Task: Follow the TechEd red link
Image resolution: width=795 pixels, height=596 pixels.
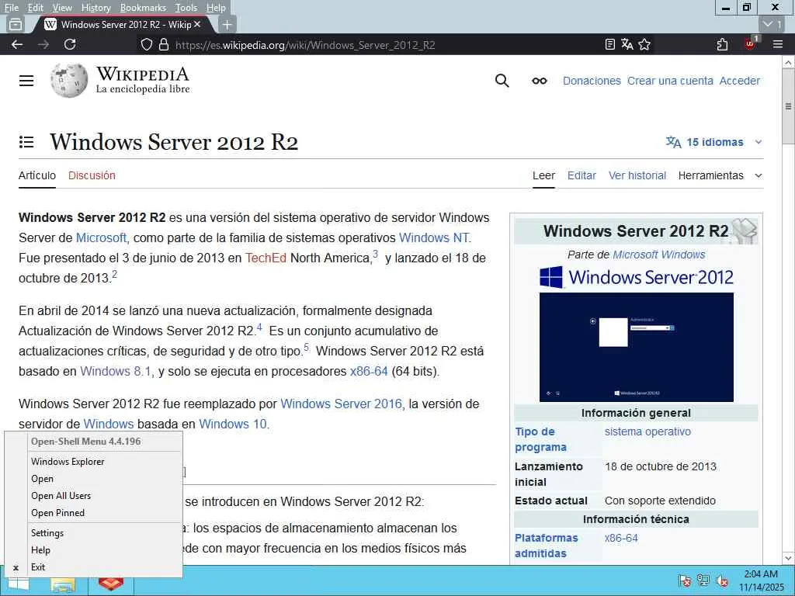Action: click(x=266, y=258)
